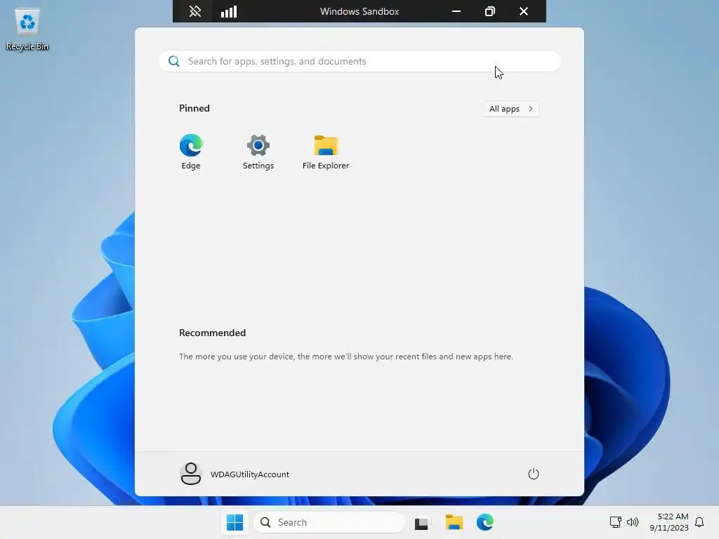This screenshot has height=539, width=719.
Task: Open notifications via the bell icon
Action: coord(699,522)
